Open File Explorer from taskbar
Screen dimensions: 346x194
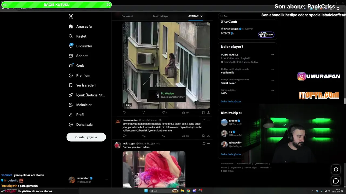[182, 191]
